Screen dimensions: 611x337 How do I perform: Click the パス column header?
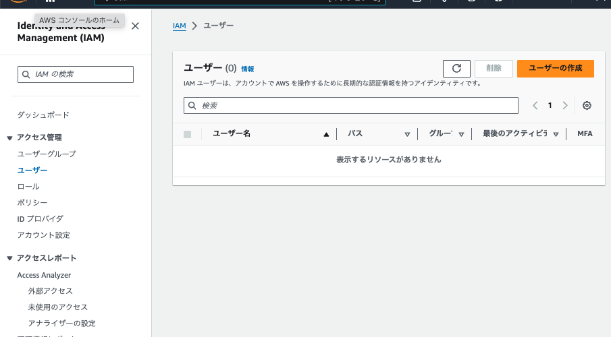coord(355,133)
